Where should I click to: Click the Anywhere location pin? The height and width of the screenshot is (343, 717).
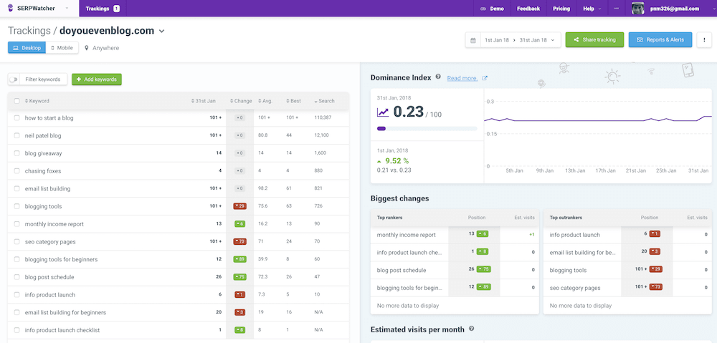tap(87, 47)
